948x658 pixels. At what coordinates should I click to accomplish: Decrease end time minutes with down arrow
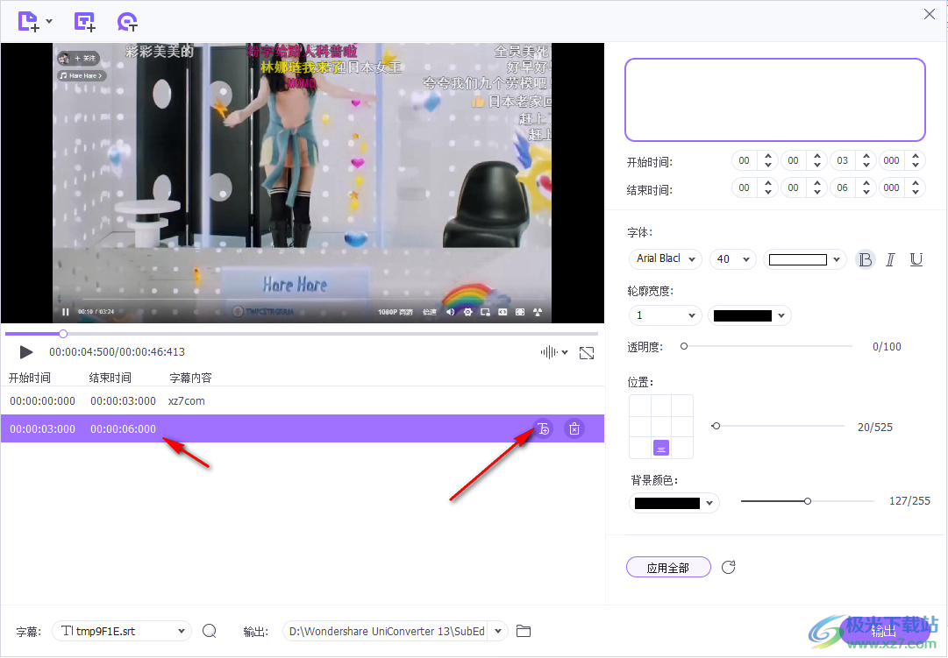tap(817, 192)
